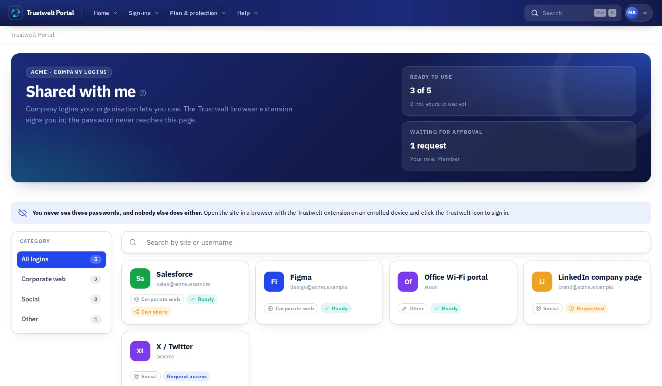The width and height of the screenshot is (662, 386).
Task: Click the magnifier icon in the logins search
Action: tap(133, 242)
